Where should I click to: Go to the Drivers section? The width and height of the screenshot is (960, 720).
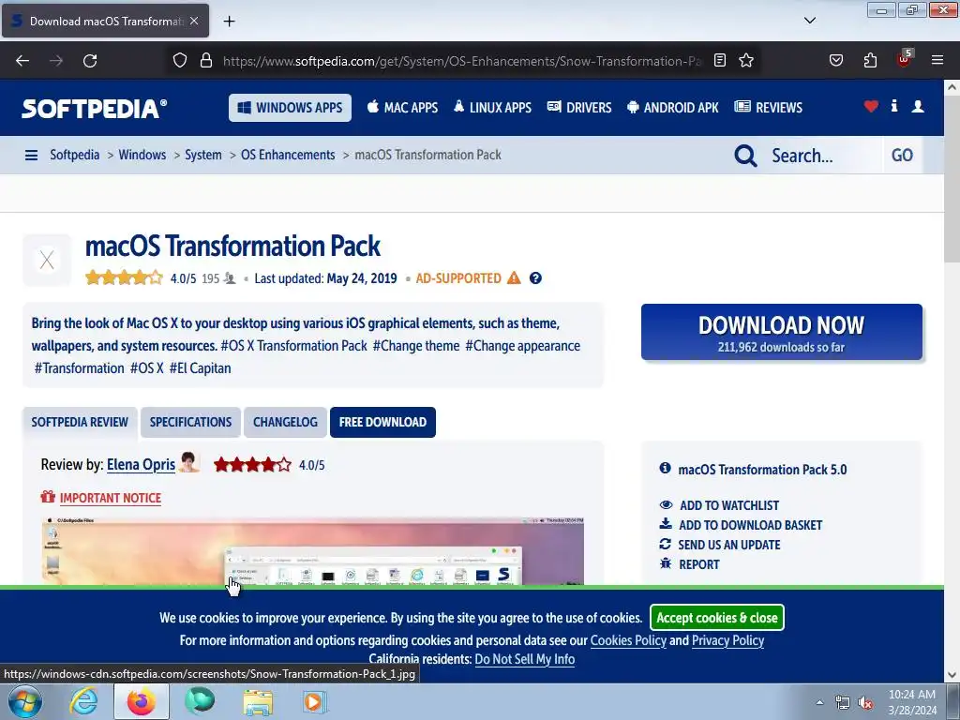pos(579,108)
